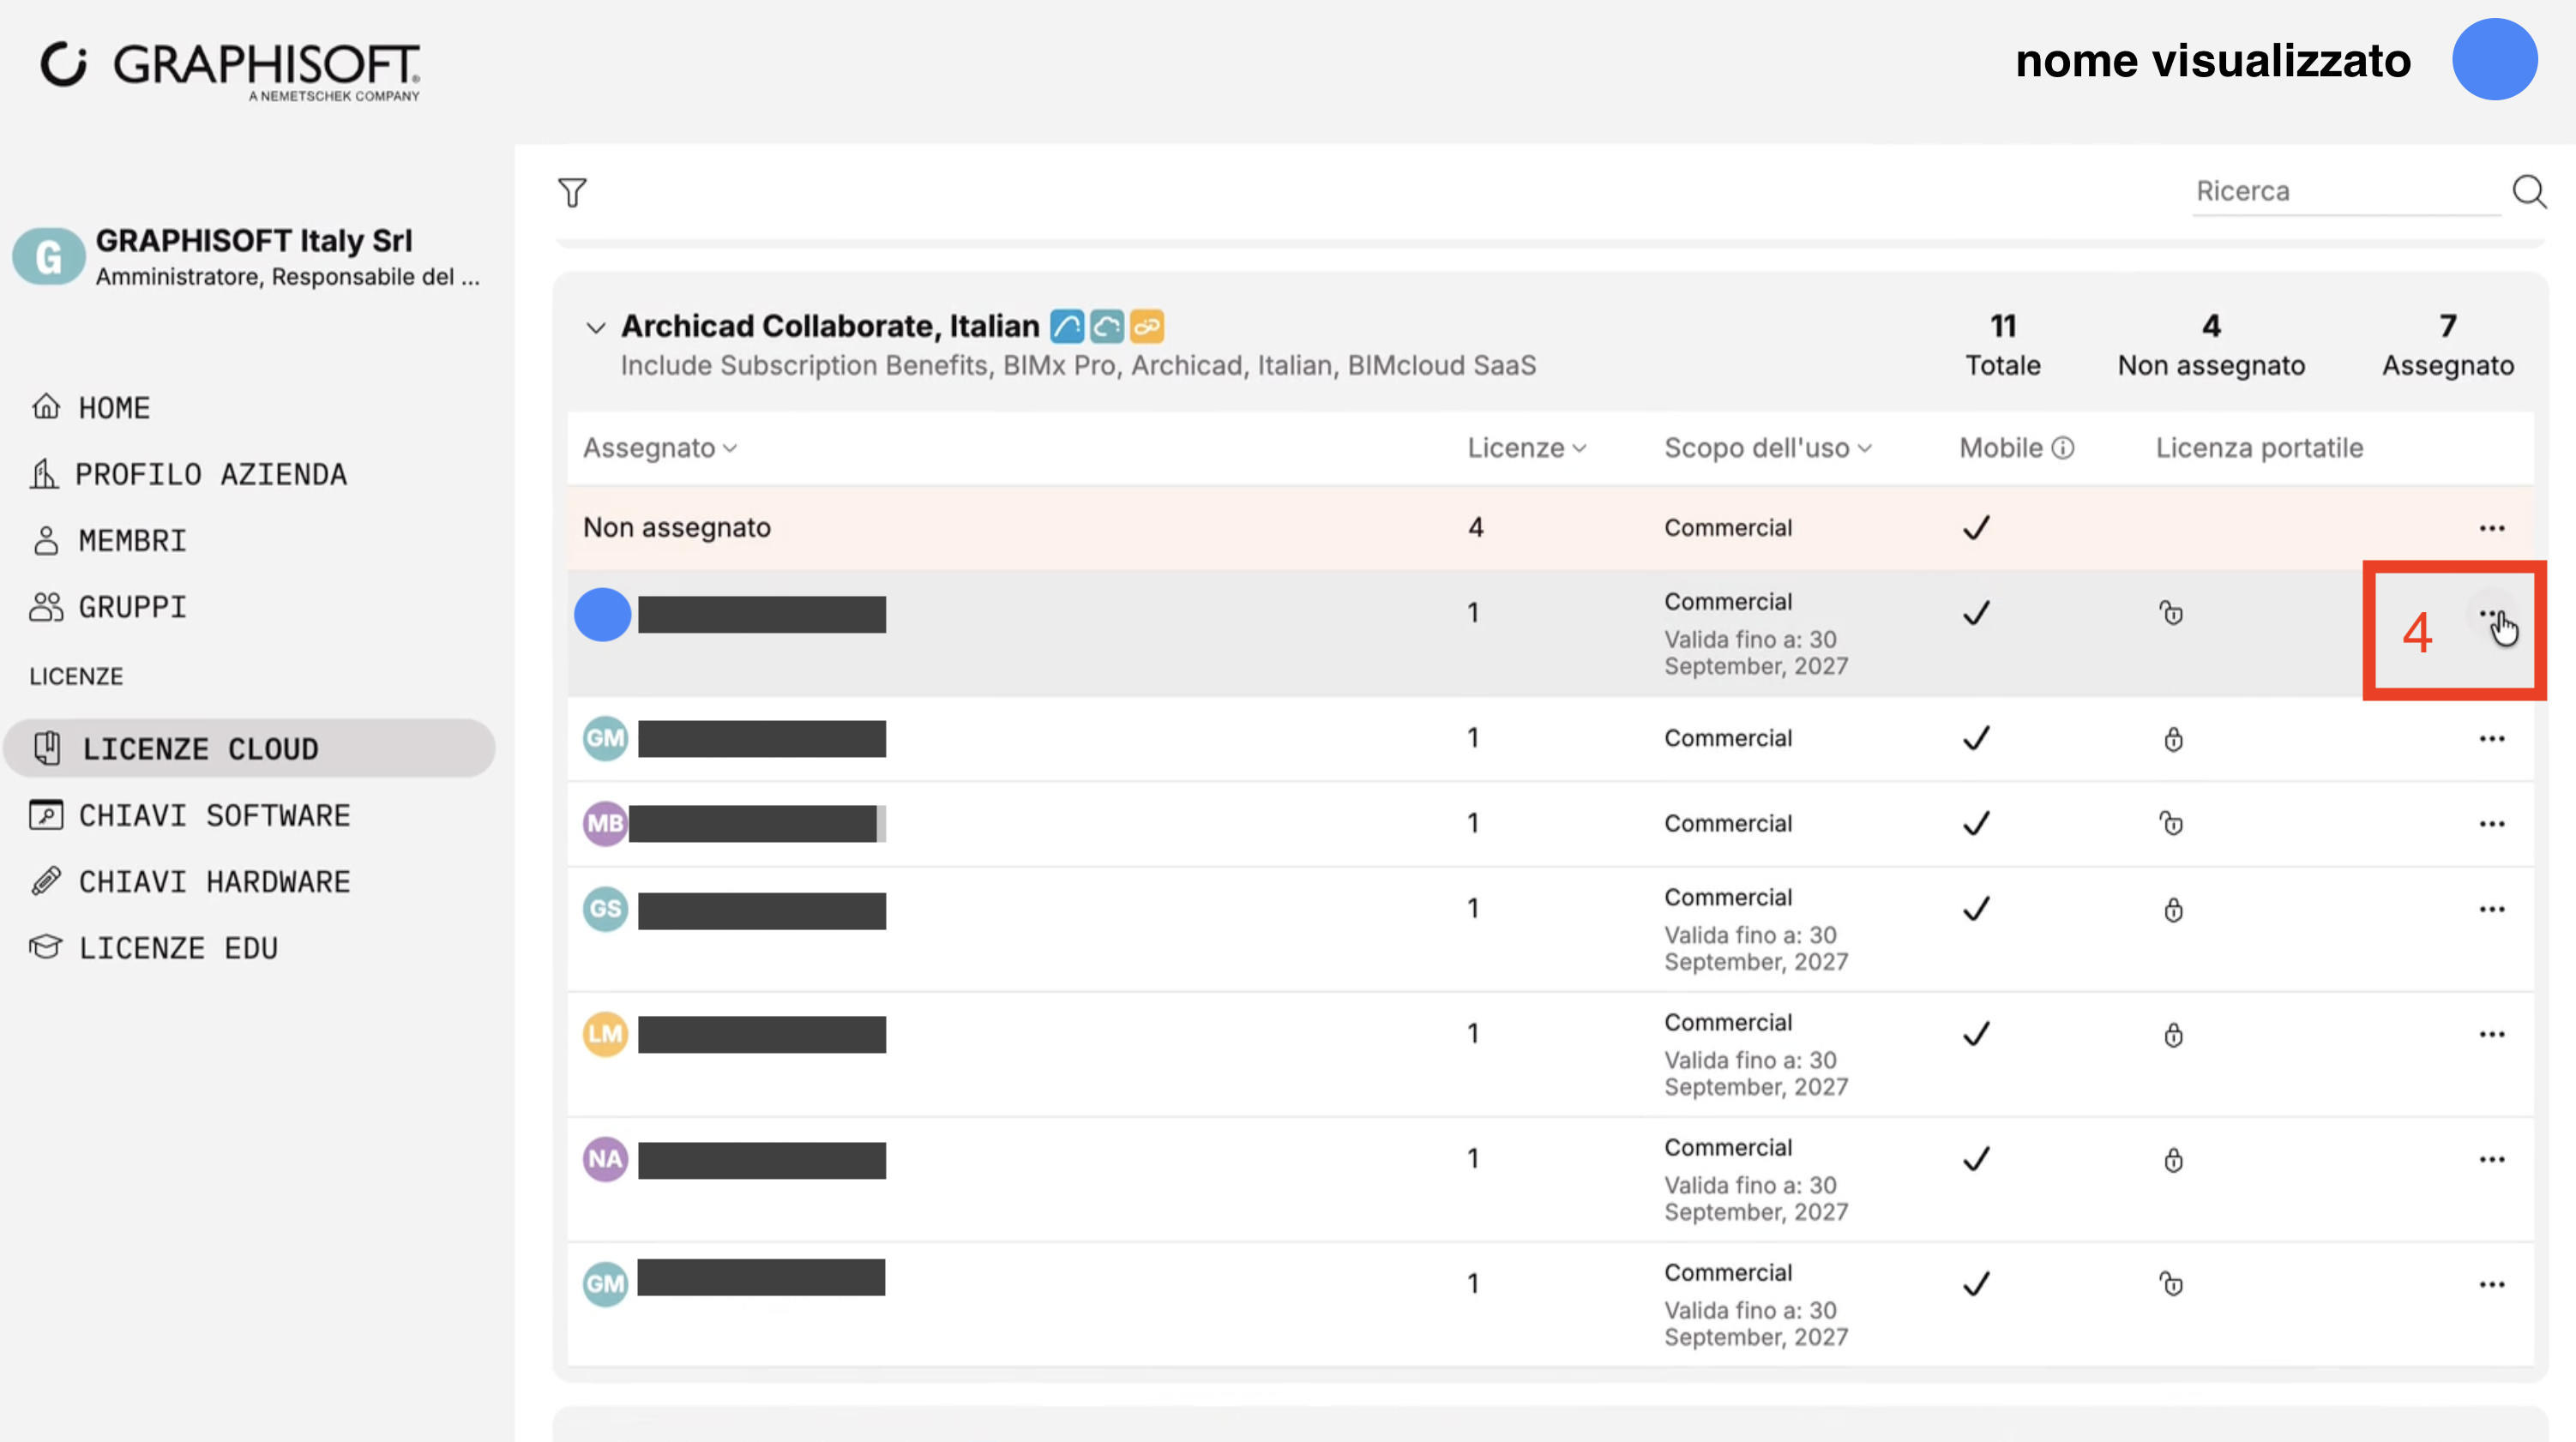
Task: Open more options for GS row
Action: pos(2492,909)
